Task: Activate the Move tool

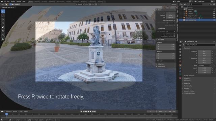Action: click(3, 19)
